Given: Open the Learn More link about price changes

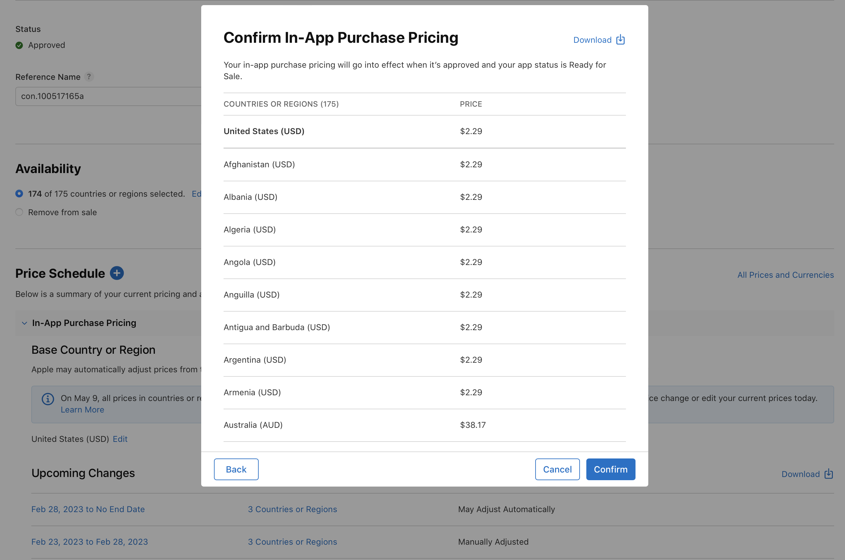Looking at the screenshot, I should click(x=82, y=410).
